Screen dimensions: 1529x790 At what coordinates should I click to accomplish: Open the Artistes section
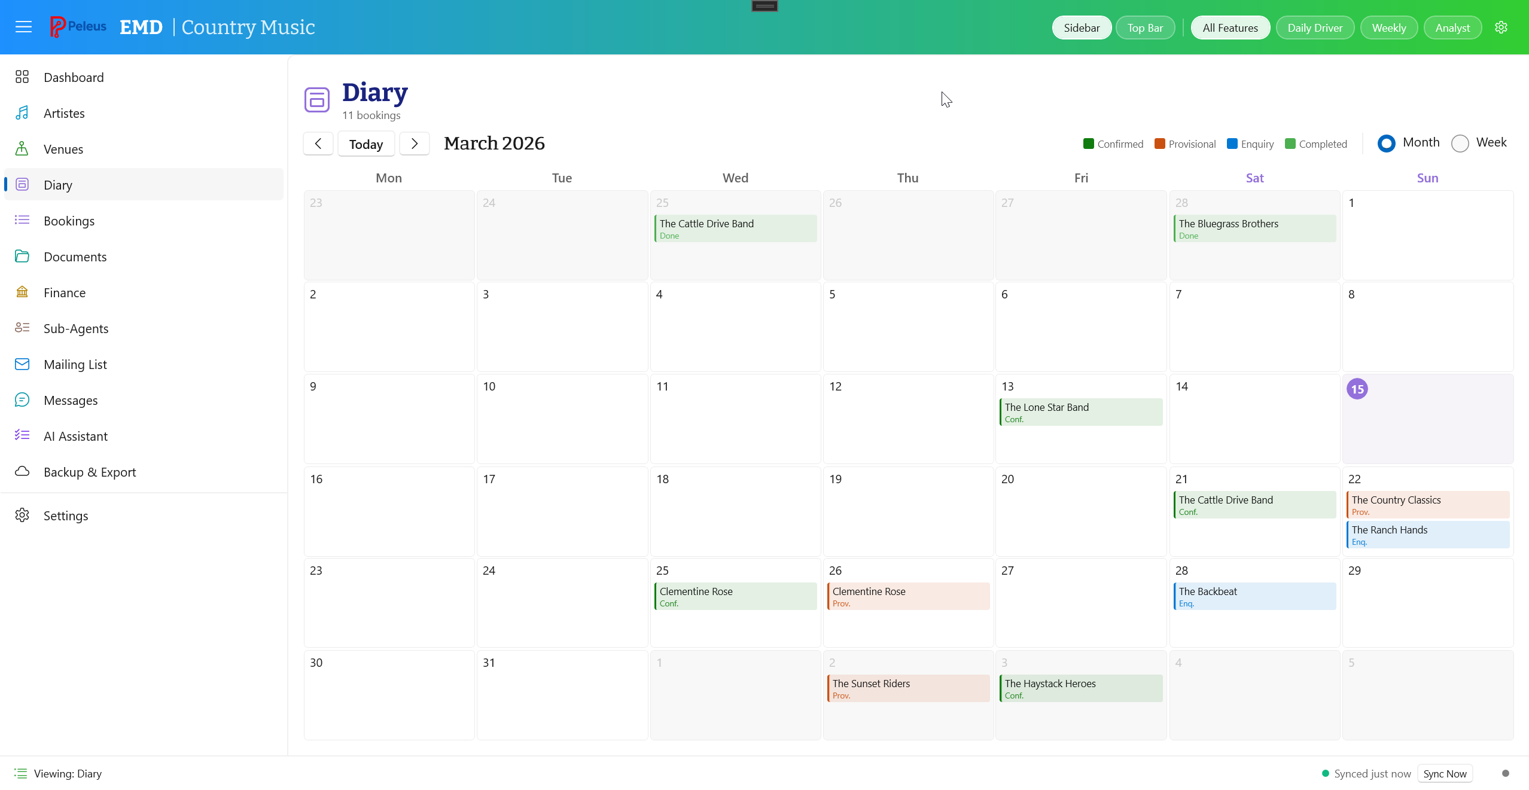[x=64, y=112]
